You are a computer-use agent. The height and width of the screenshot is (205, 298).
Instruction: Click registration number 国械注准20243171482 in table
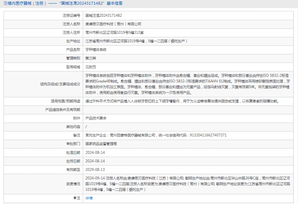pyautogui.click(x=104, y=16)
